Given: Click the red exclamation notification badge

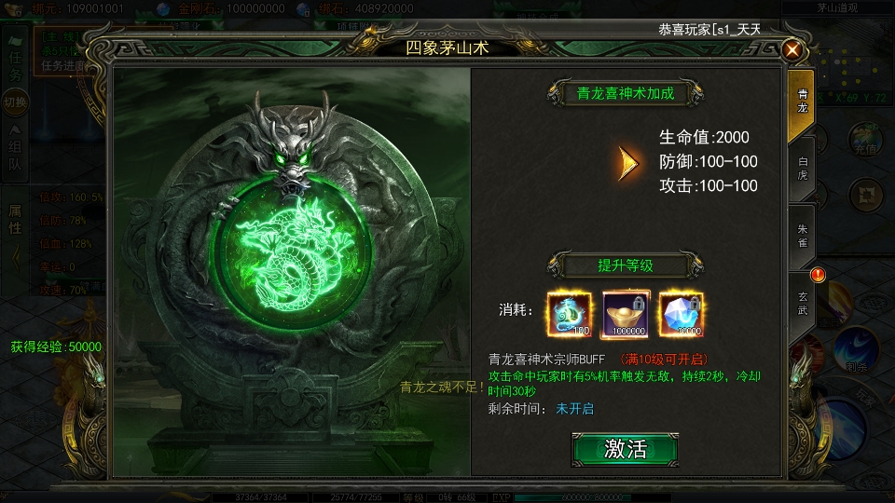Looking at the screenshot, I should pos(818,275).
